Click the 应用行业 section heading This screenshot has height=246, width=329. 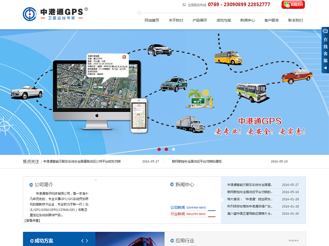[x=185, y=240]
